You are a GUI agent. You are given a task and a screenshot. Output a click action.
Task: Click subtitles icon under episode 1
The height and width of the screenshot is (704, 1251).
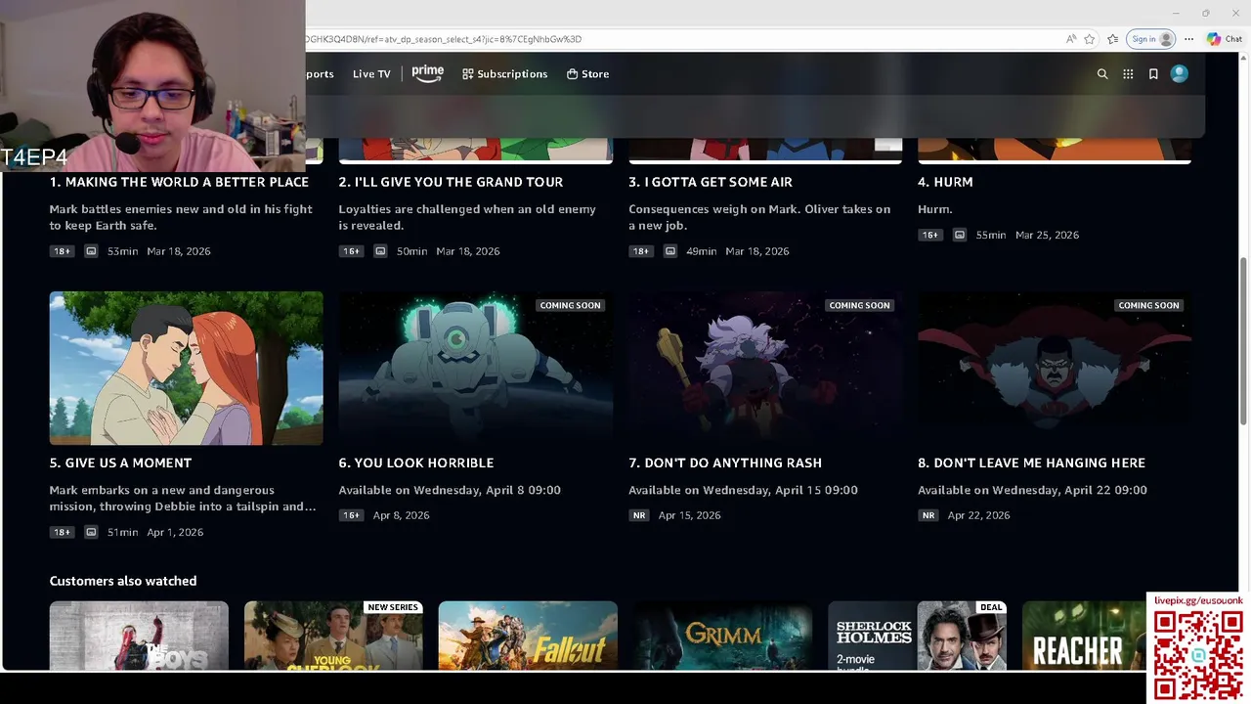click(91, 251)
